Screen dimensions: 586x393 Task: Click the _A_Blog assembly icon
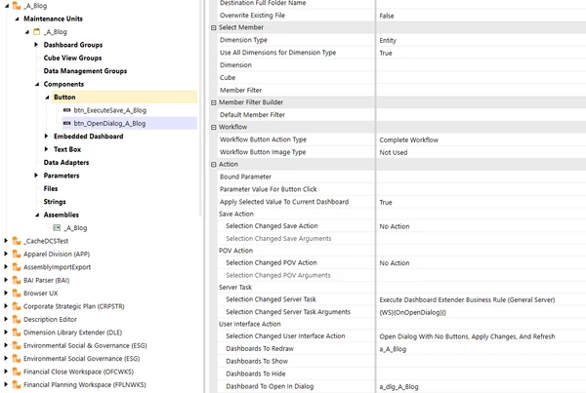click(x=57, y=227)
